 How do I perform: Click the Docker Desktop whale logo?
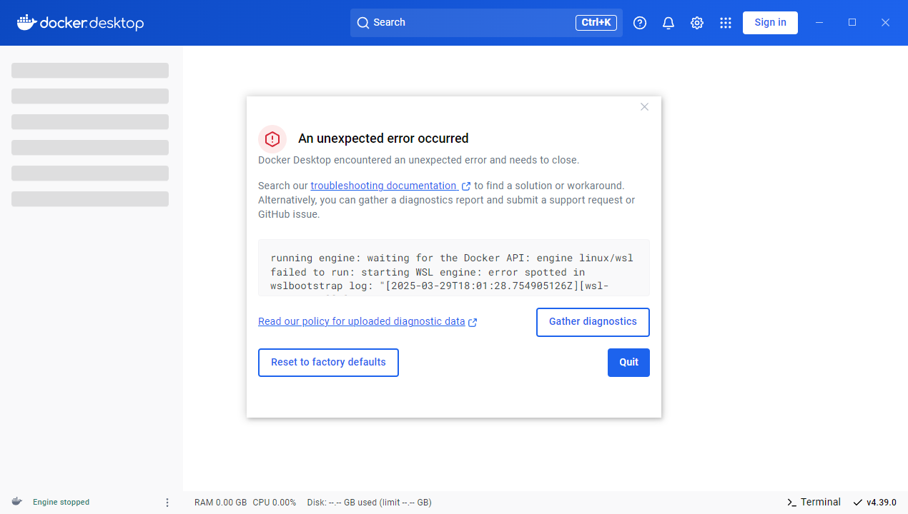coord(80,23)
